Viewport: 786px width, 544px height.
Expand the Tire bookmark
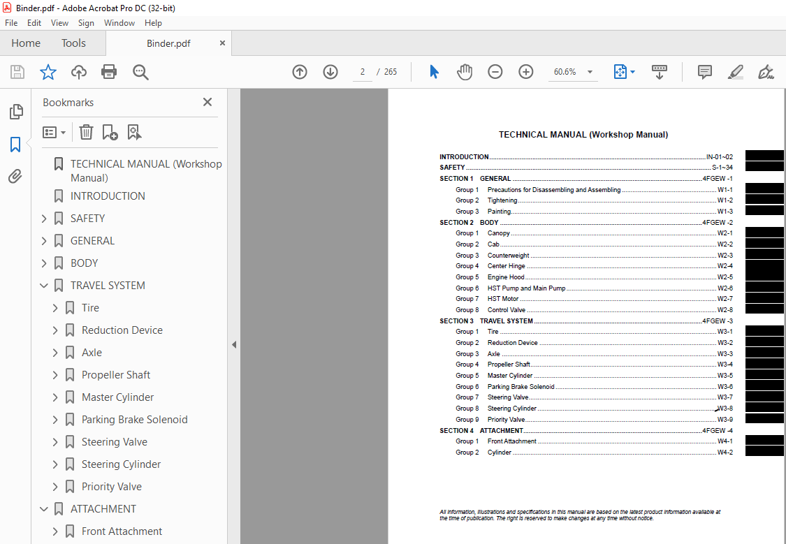click(55, 308)
